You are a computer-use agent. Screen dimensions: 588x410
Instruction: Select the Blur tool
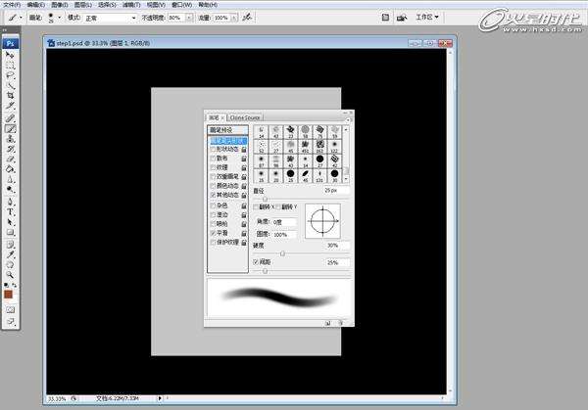10,179
